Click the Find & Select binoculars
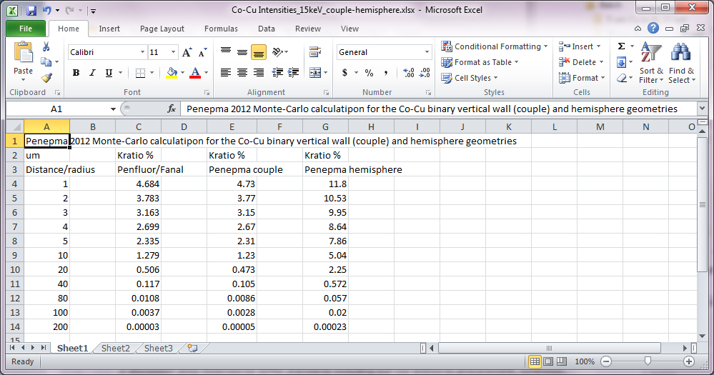The width and height of the screenshot is (714, 375). click(680, 63)
